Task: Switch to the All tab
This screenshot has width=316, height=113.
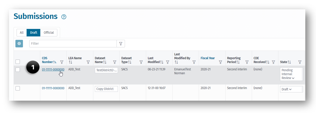Action: click(x=22, y=32)
